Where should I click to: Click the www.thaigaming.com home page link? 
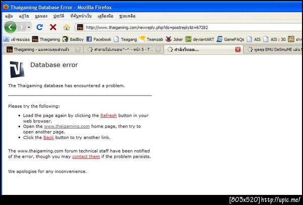[x=67, y=126]
